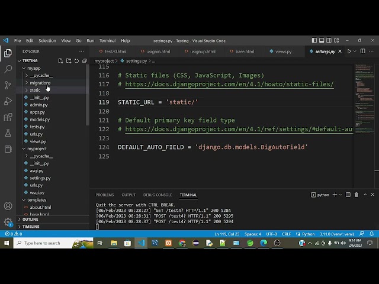Switch to the PROBLEMS panel tab
Screen dimensions: 379x284
pos(105,195)
